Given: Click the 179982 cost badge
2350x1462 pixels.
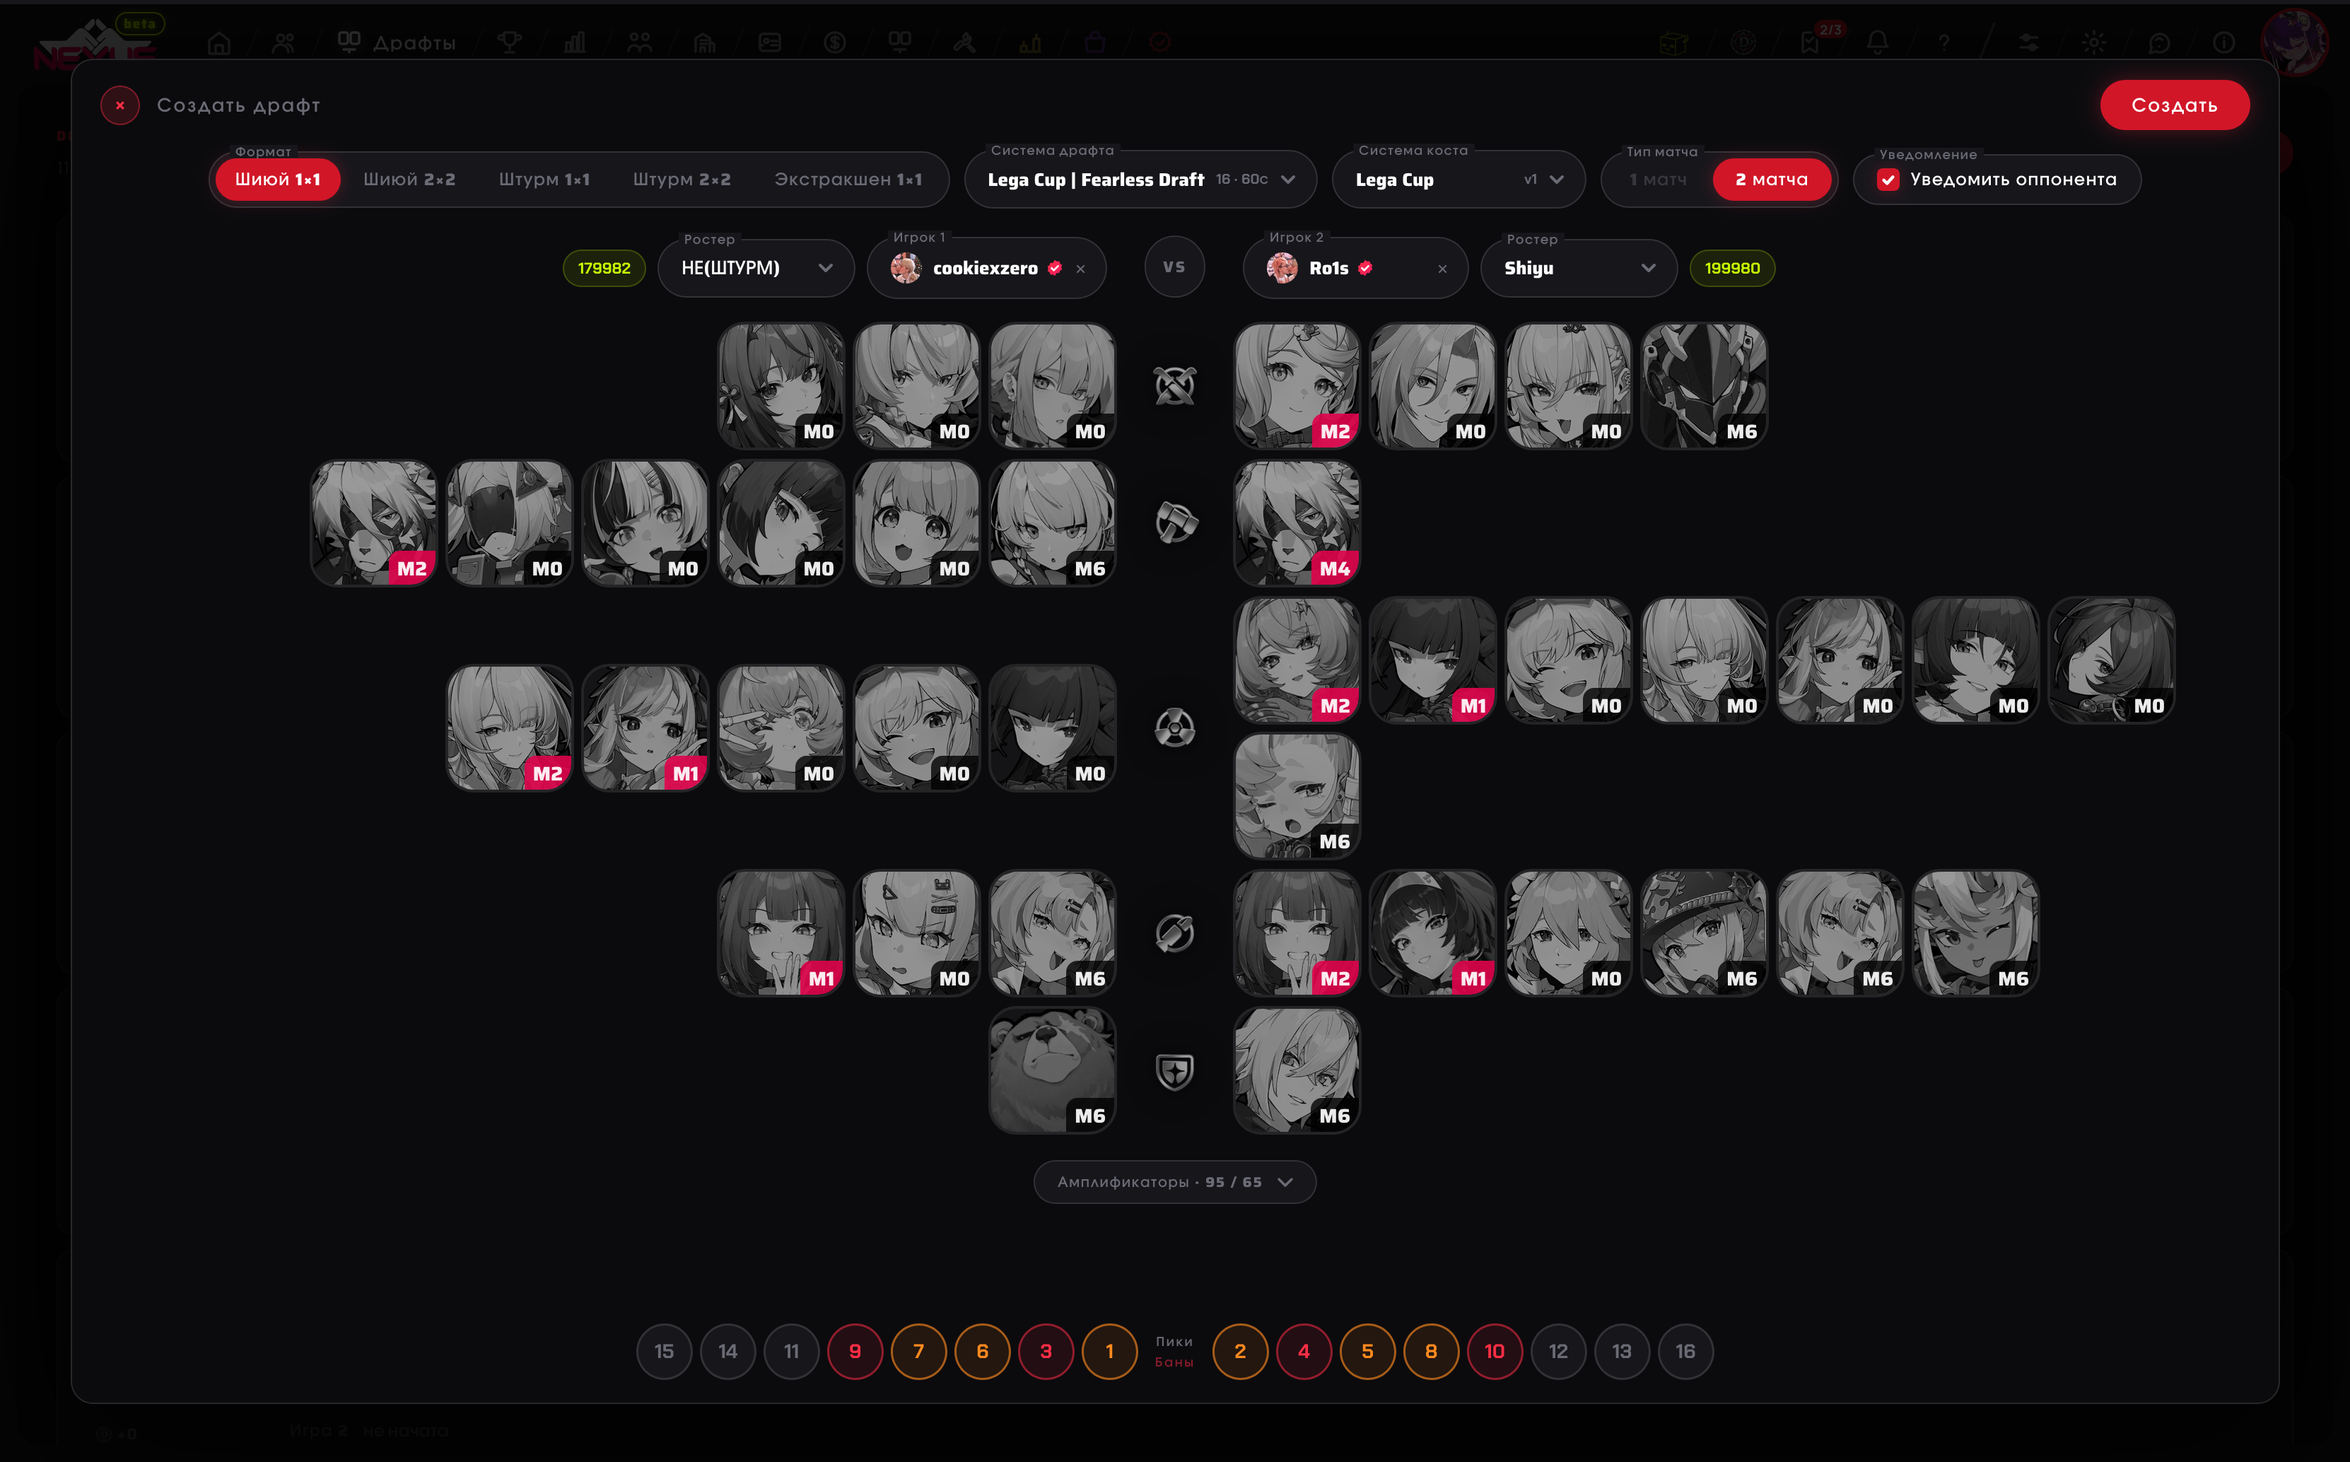Looking at the screenshot, I should [604, 269].
